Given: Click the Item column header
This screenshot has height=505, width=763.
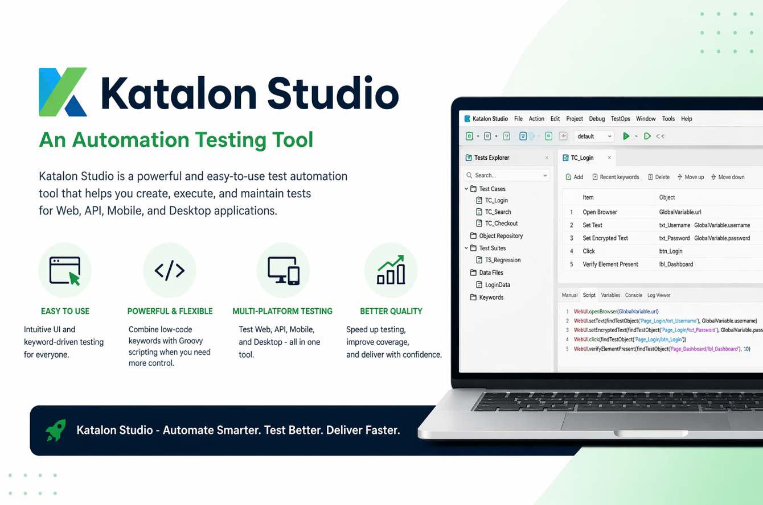Looking at the screenshot, I should pyautogui.click(x=588, y=197).
